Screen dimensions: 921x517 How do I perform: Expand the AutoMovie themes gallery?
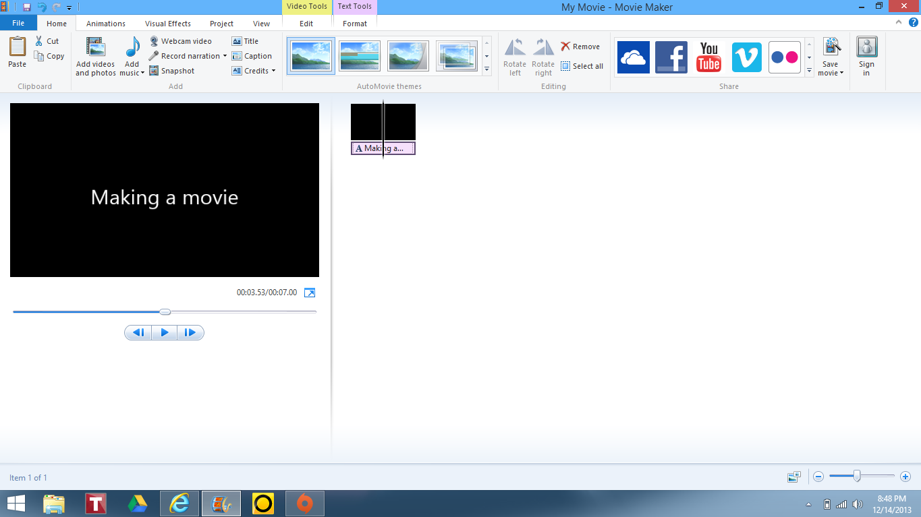(x=487, y=69)
